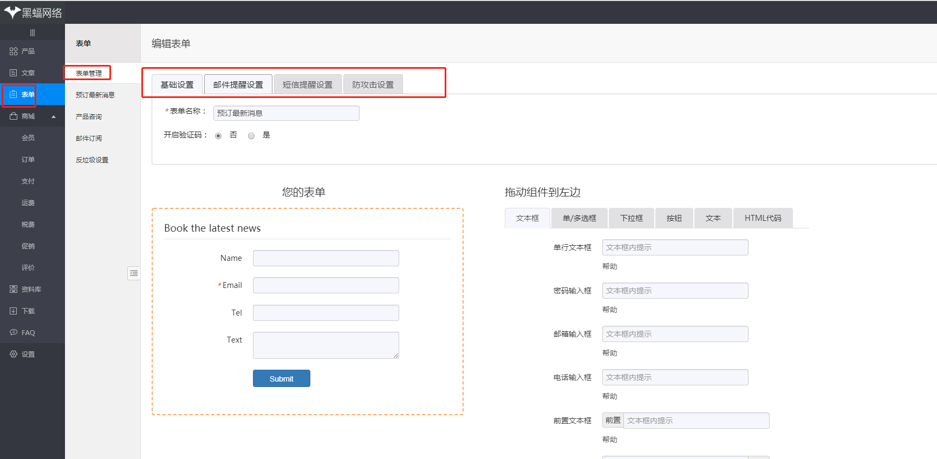Collapse the 商城 menu with its arrow

click(54, 116)
